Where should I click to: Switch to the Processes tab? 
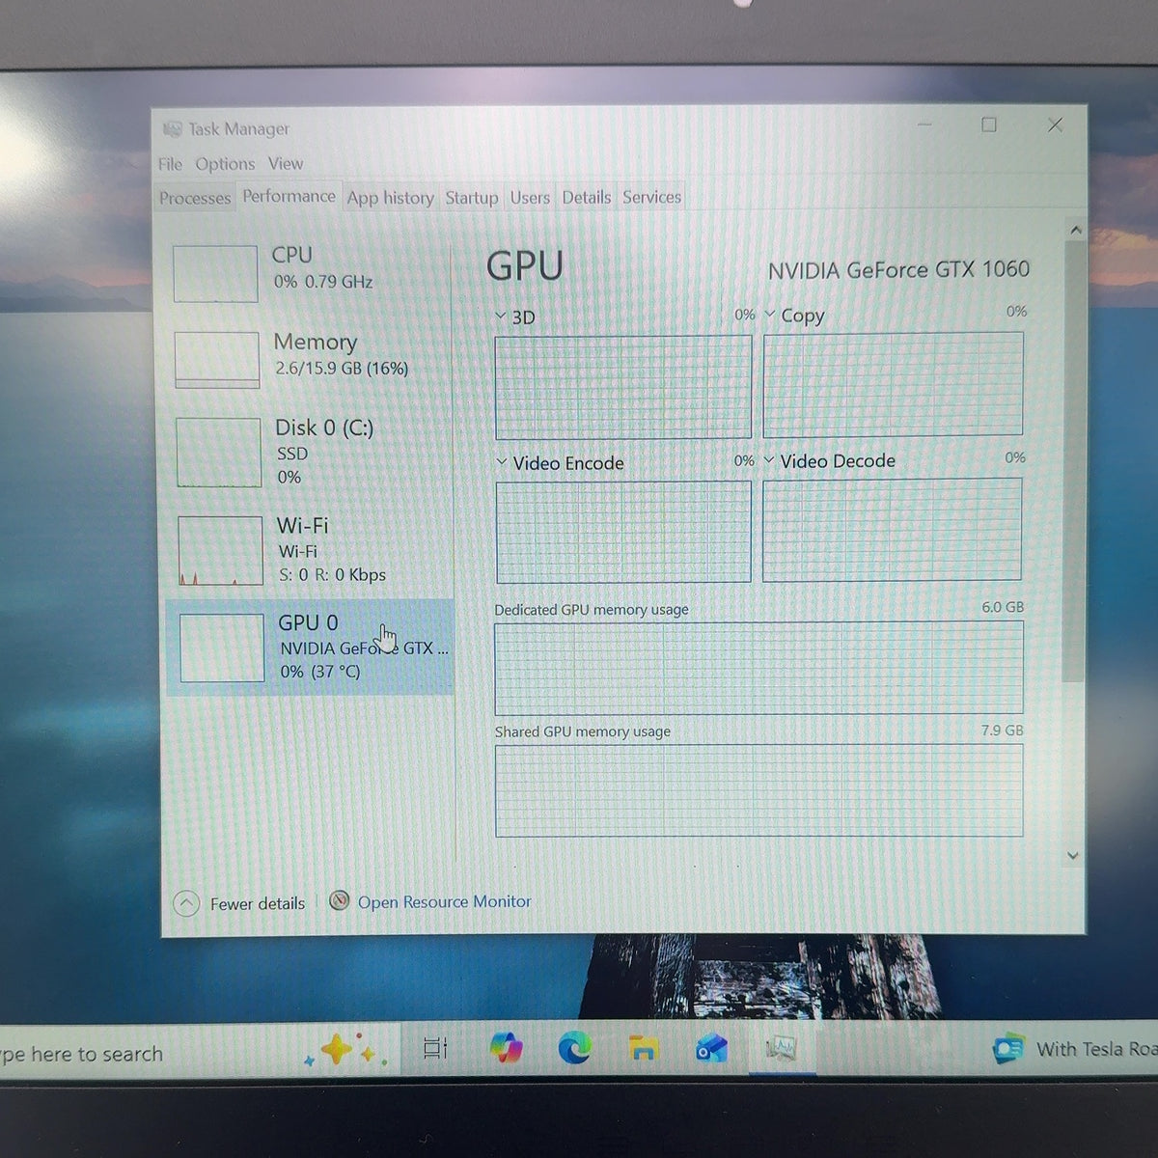(195, 198)
